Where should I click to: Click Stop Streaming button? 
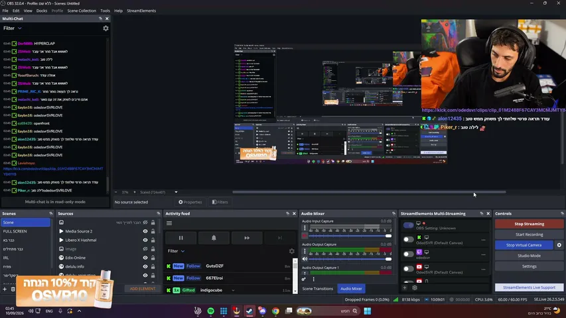(529, 224)
